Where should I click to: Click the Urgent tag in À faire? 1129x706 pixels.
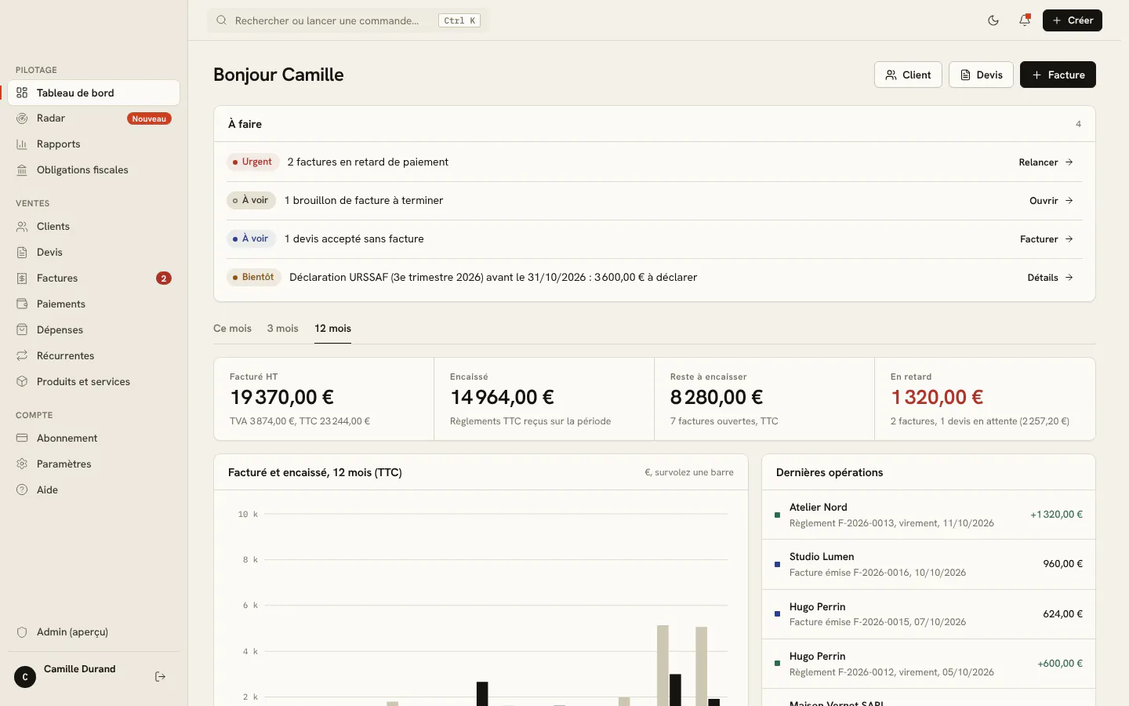pos(252,162)
